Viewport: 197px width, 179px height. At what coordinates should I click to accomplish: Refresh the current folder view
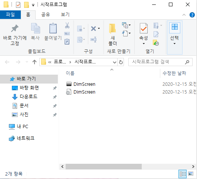click(121, 62)
